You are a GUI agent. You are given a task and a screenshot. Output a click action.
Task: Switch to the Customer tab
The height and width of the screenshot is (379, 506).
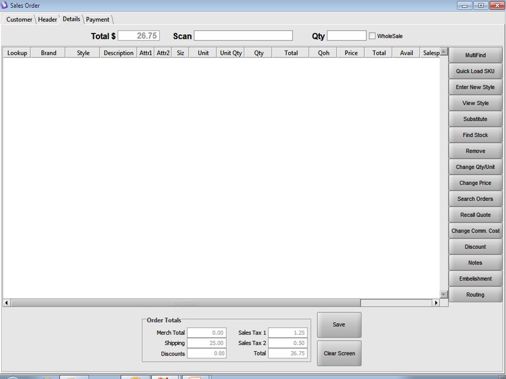tap(19, 19)
